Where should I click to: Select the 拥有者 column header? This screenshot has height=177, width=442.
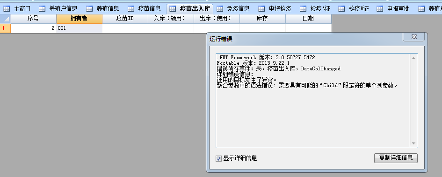click(x=79, y=19)
